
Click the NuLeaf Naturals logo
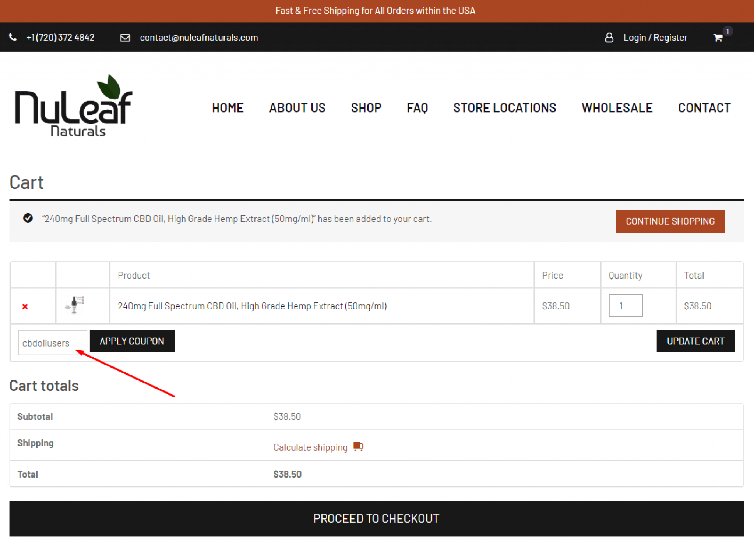coord(73,106)
